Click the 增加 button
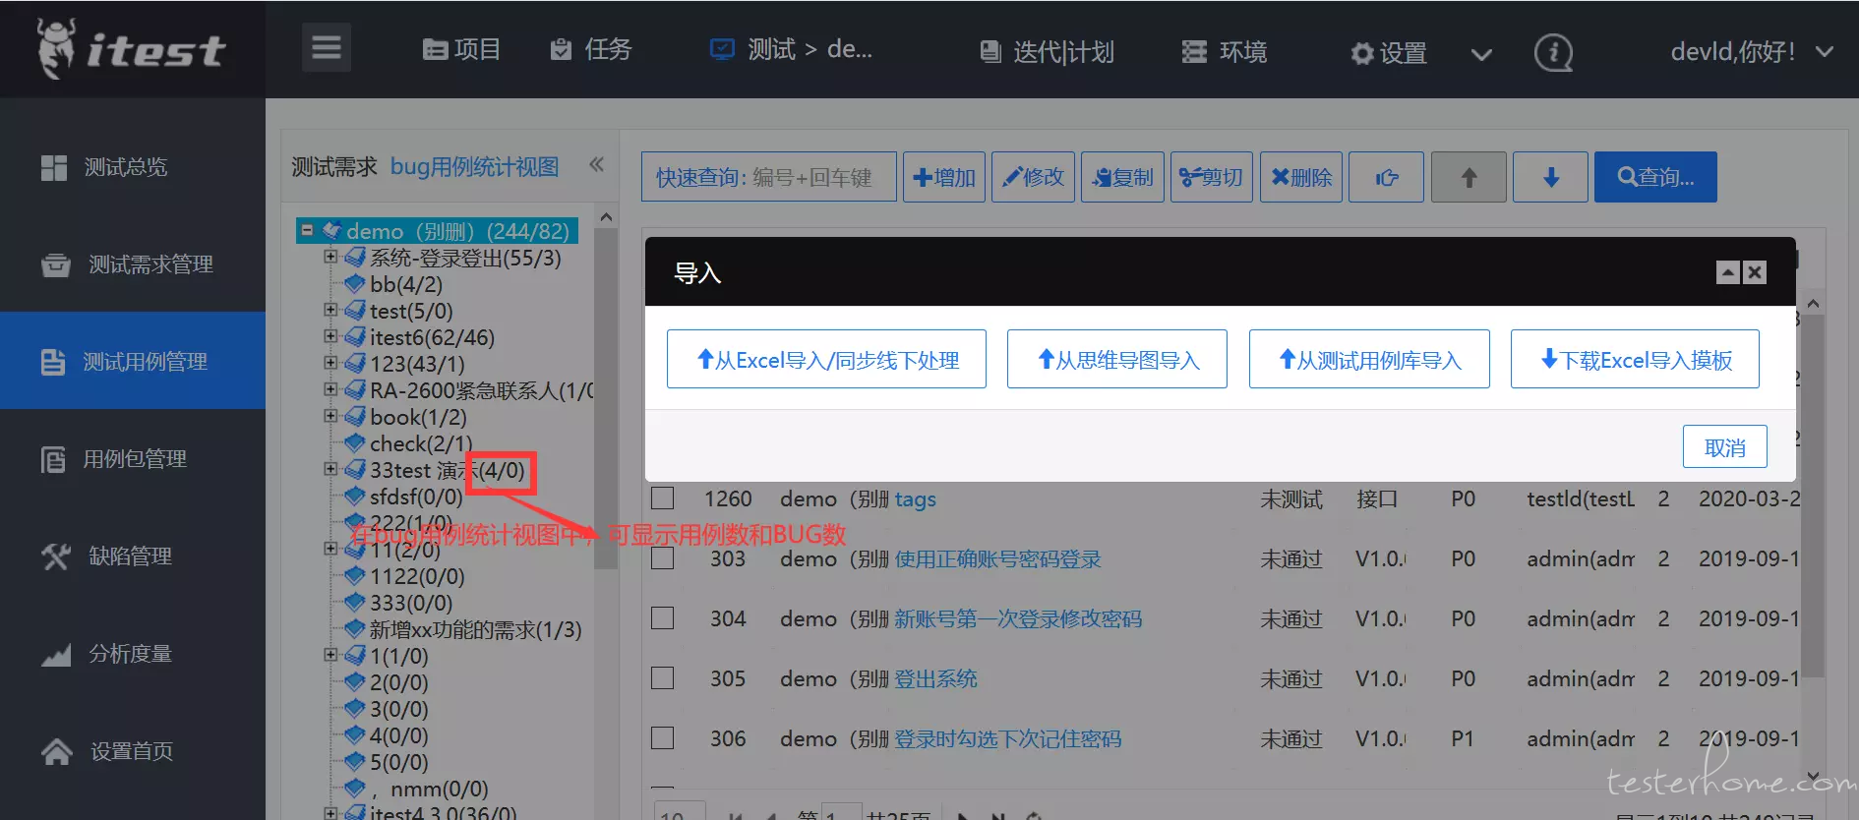This screenshot has width=1859, height=820. [x=944, y=177]
